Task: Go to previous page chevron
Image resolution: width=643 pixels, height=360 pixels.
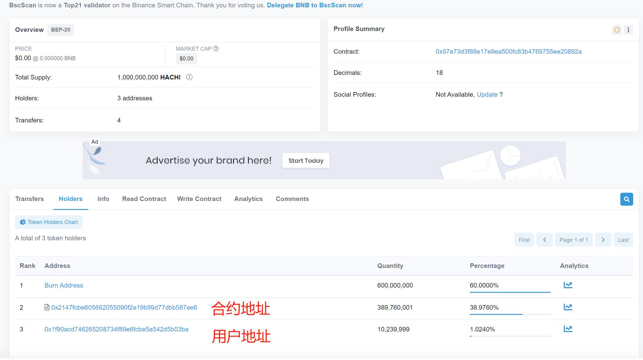Action: point(545,240)
